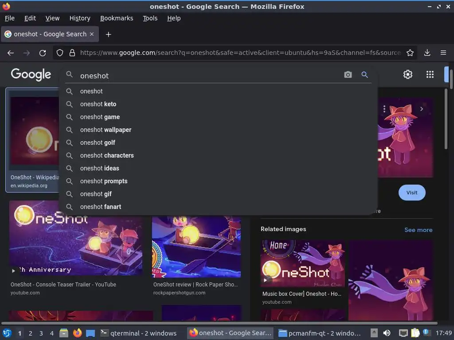Choose the 'oneshot wallpaper' suggestion
Screen dimensions: 454x340
[x=218, y=130]
